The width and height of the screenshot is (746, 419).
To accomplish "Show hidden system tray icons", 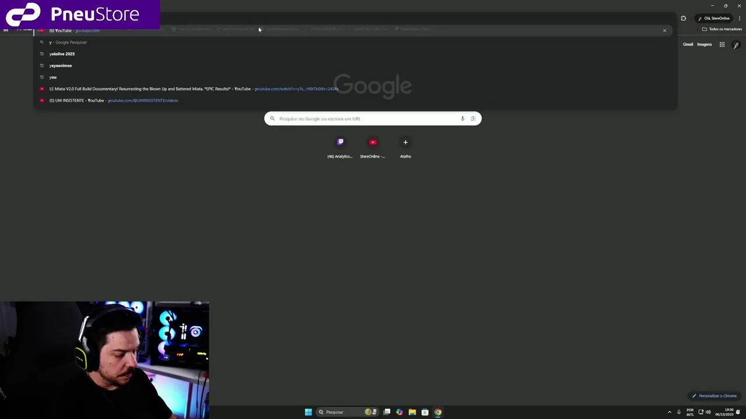I will click(x=669, y=412).
